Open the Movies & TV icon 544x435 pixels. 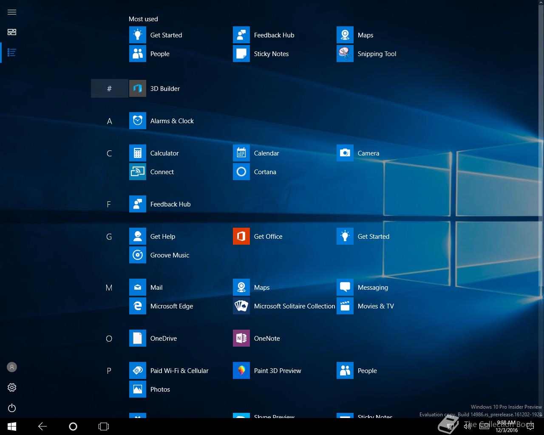(345, 306)
